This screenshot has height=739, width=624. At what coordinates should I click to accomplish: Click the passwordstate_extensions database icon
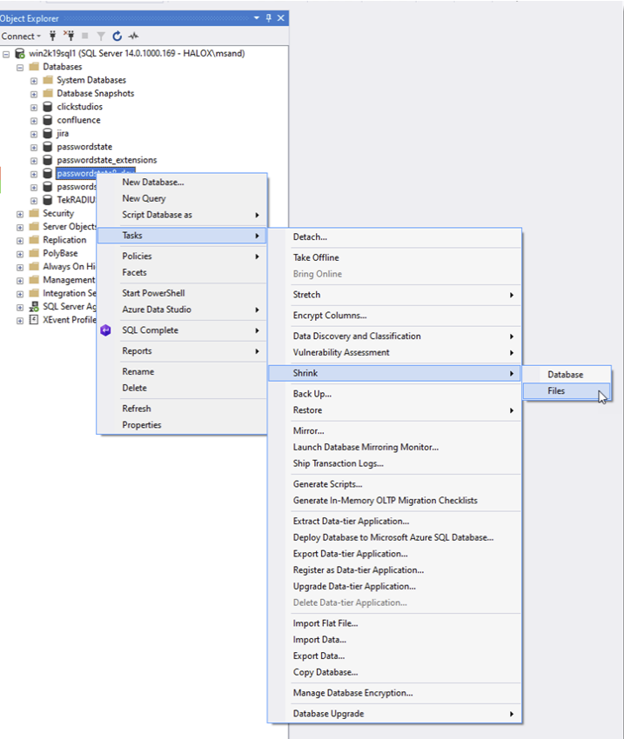click(x=48, y=160)
